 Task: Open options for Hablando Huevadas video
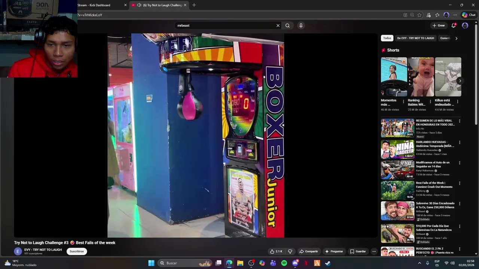[x=460, y=142]
